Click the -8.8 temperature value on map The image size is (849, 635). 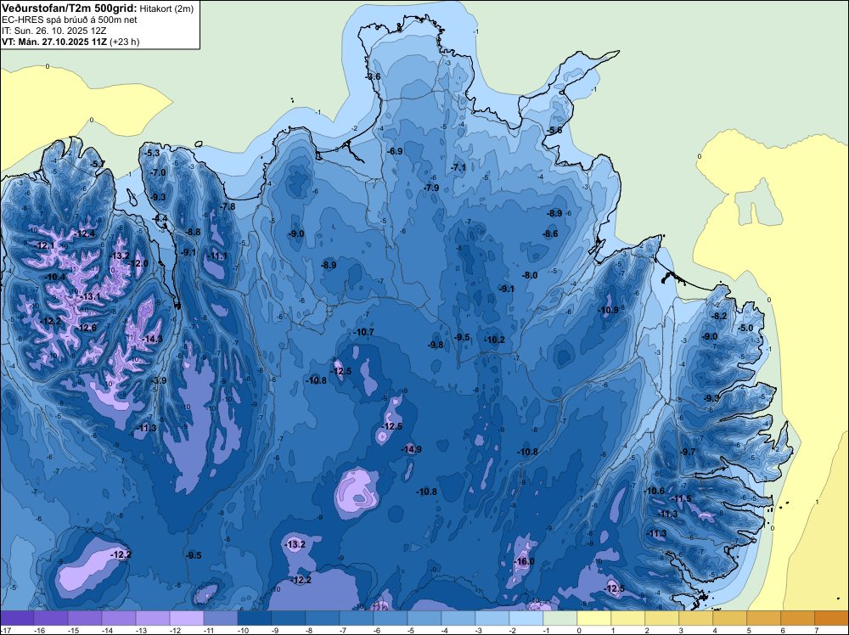click(x=193, y=233)
